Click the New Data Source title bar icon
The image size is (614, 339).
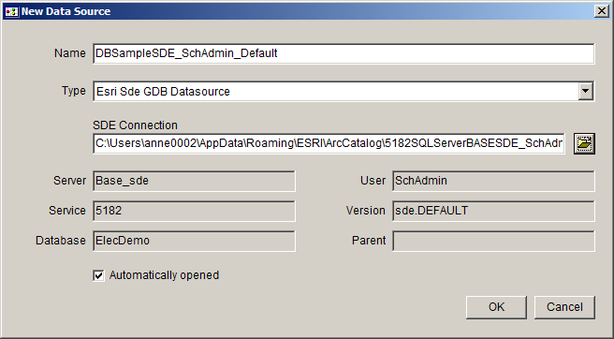(12, 11)
